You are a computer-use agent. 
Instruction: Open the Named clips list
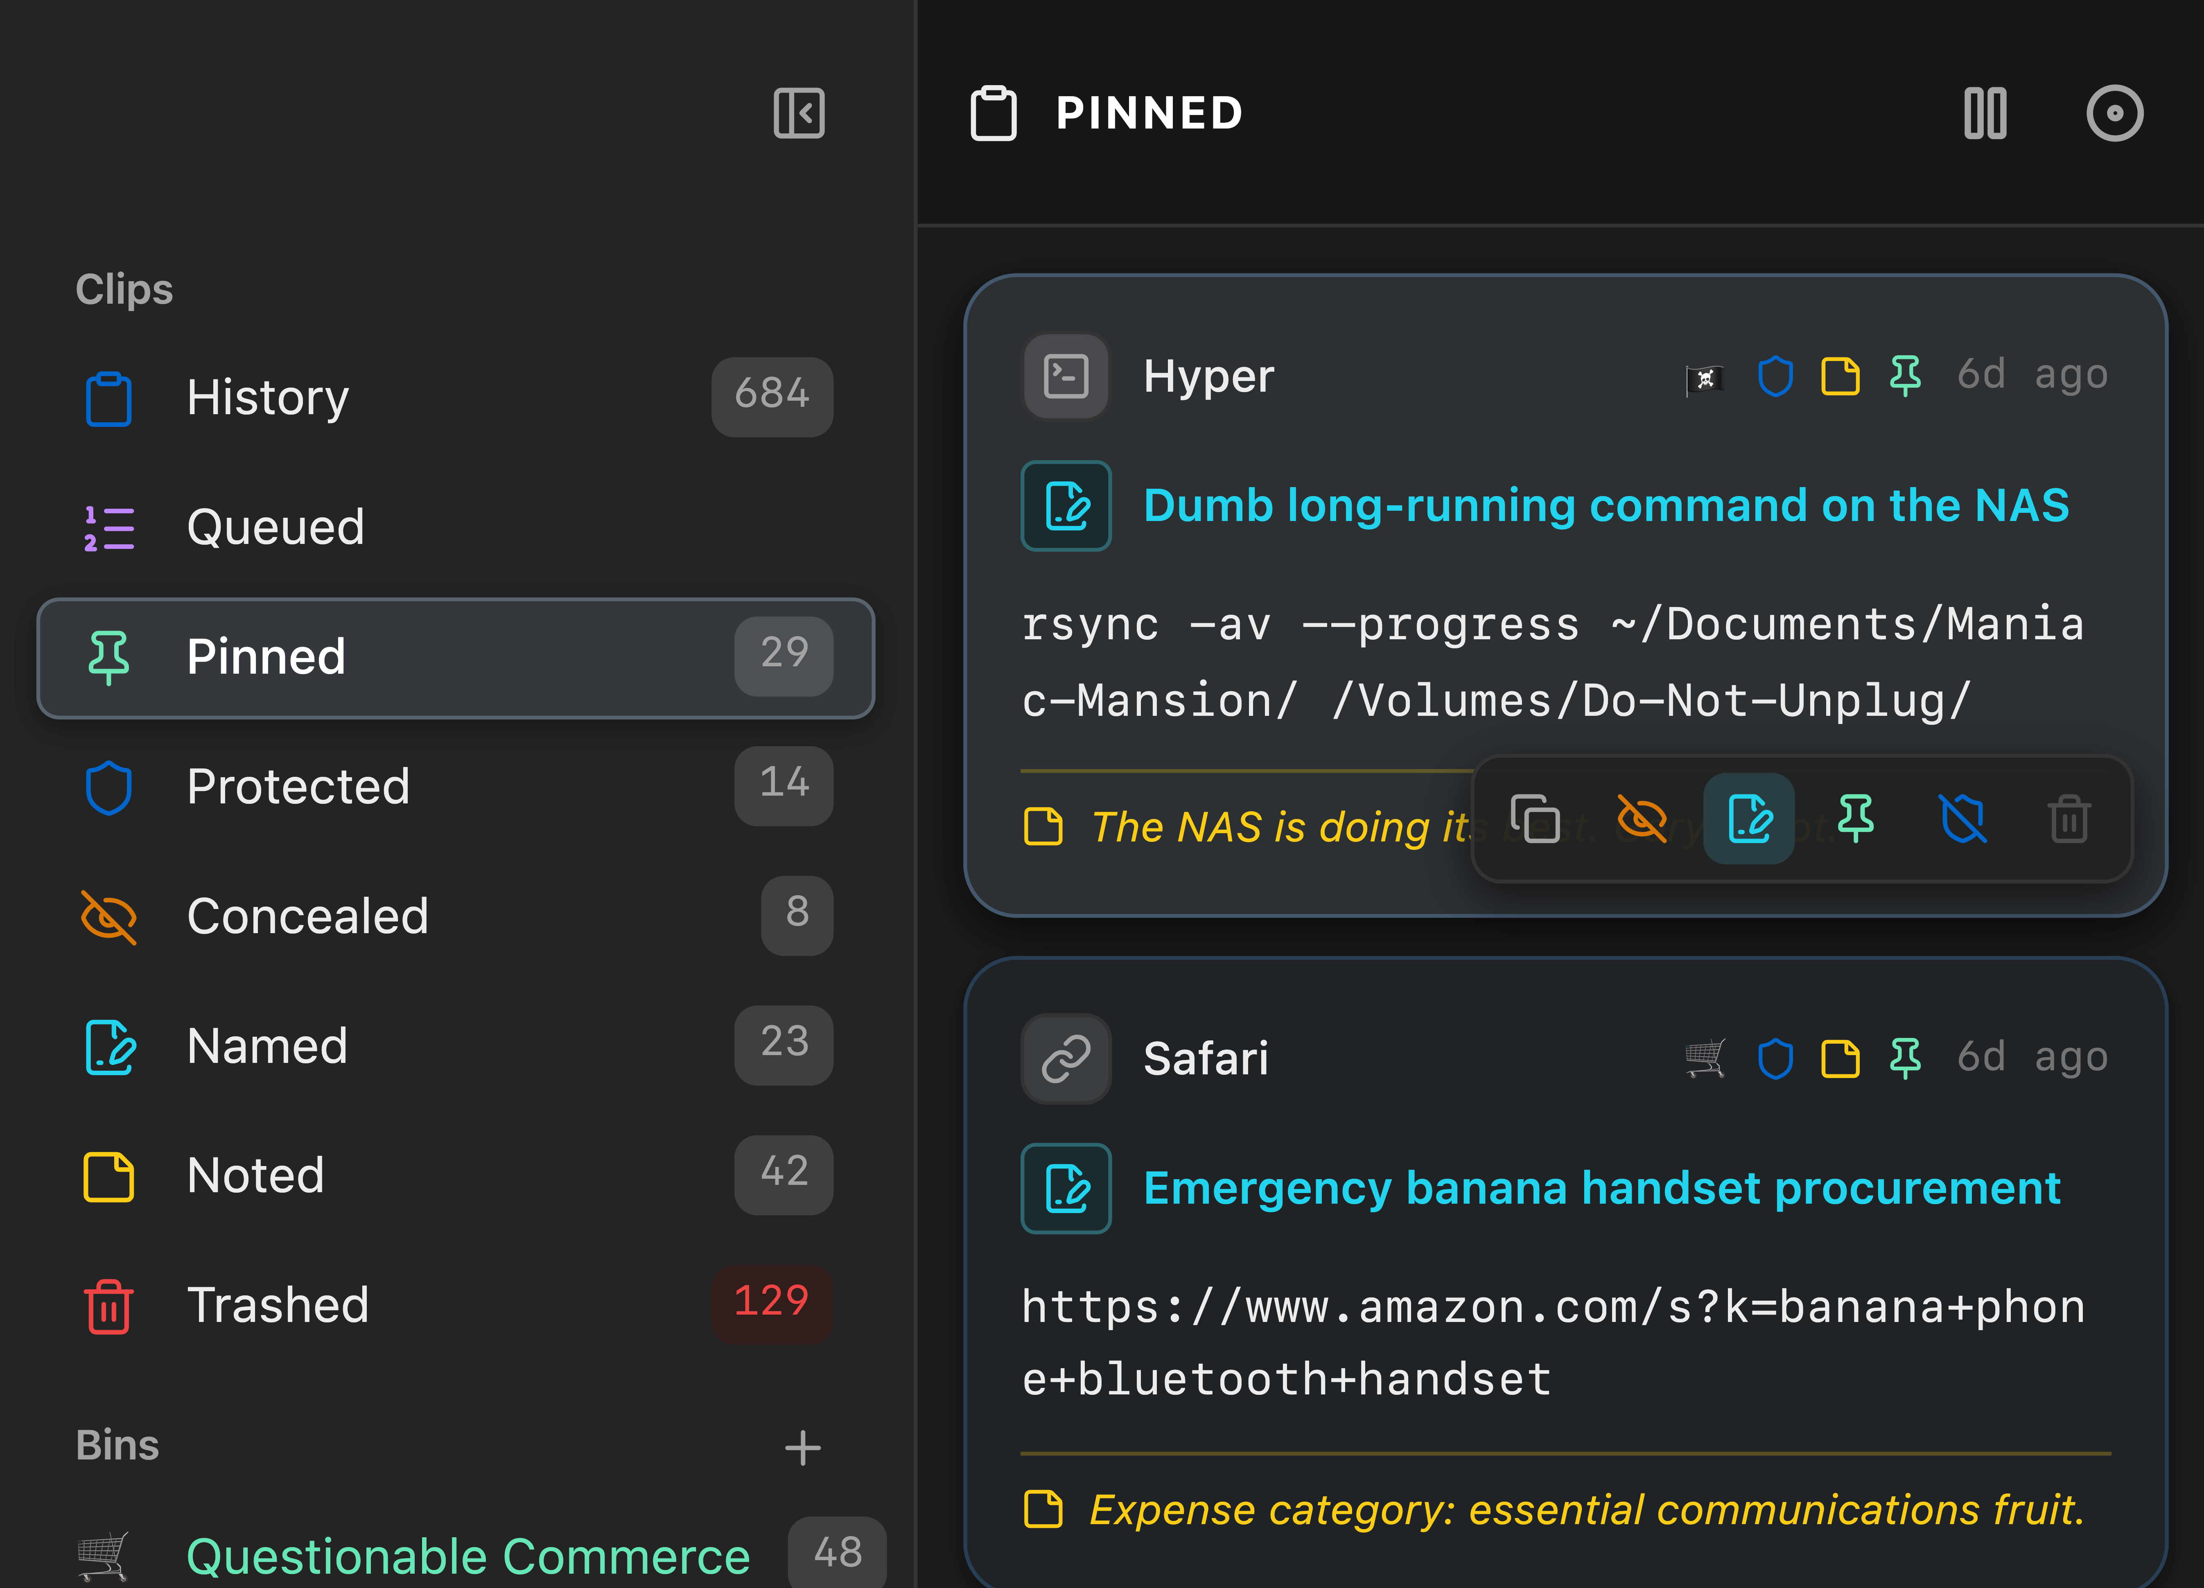(x=456, y=1046)
